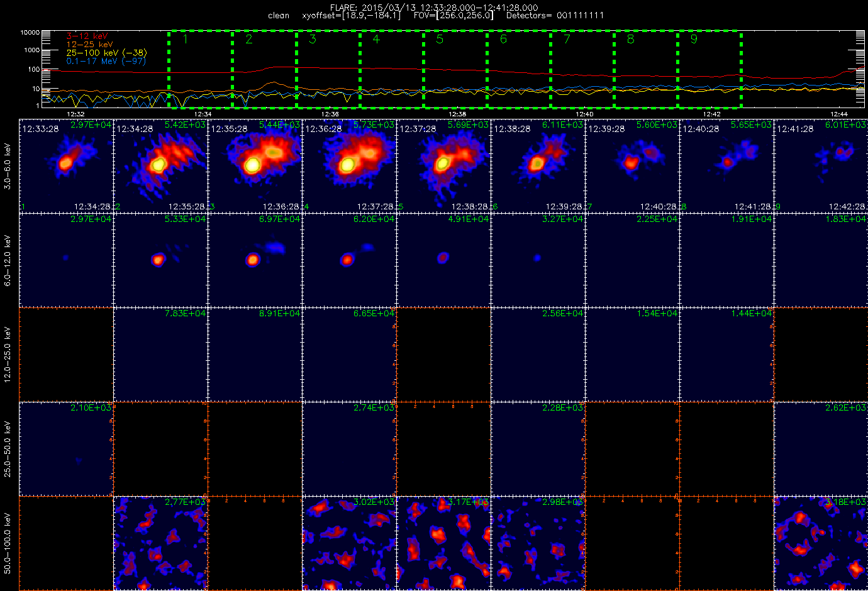Open the 3.0-6.0 keV image starting 12:40:28
This screenshot has height=591, width=868.
727,165
